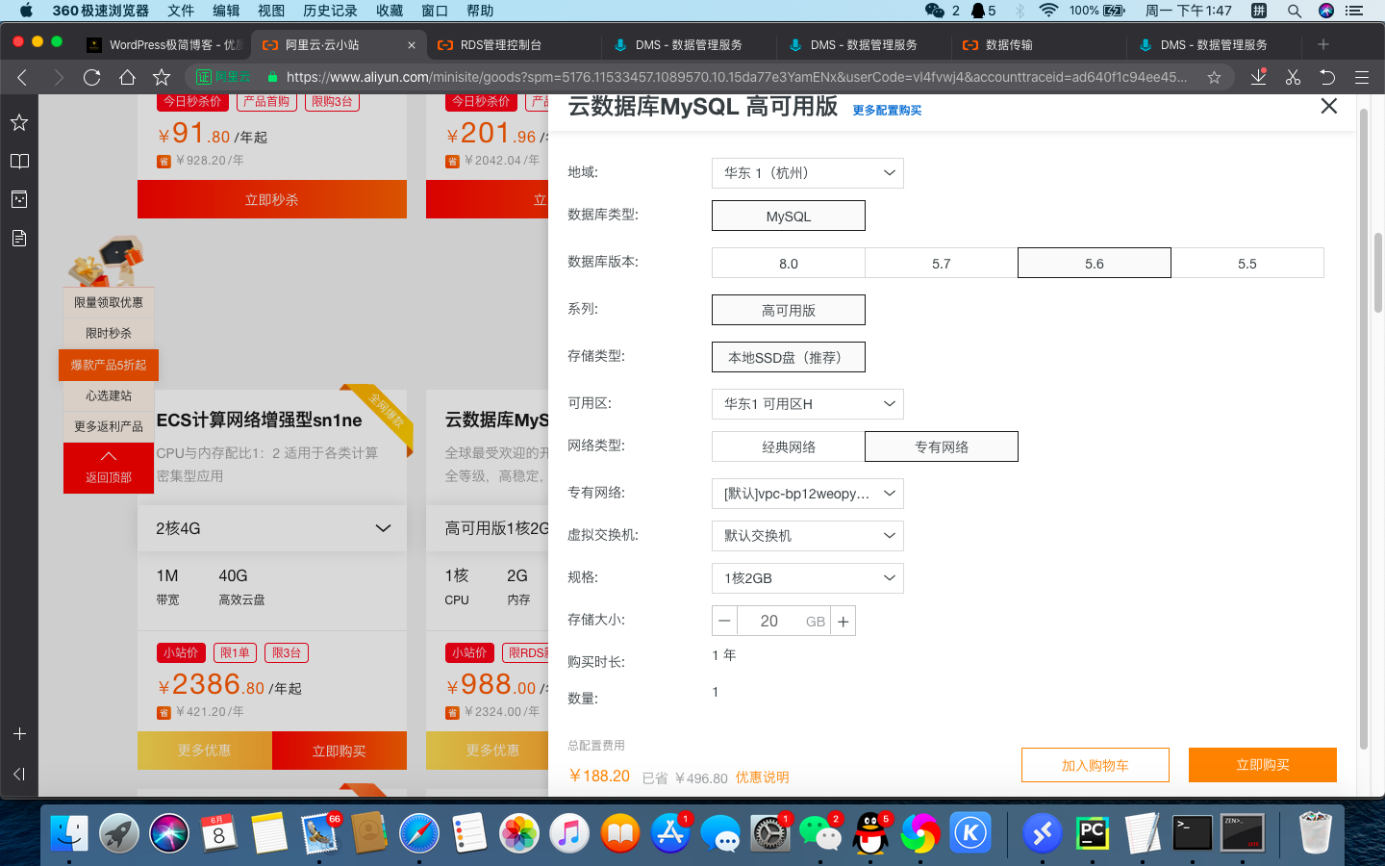
Task: Click the sidebar document notes icon
Action: [x=19, y=238]
